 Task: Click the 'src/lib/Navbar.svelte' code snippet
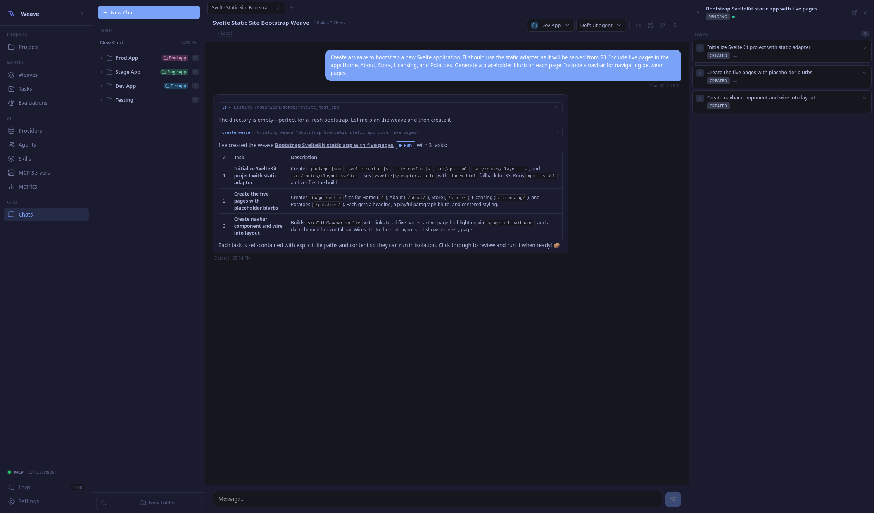point(334,223)
